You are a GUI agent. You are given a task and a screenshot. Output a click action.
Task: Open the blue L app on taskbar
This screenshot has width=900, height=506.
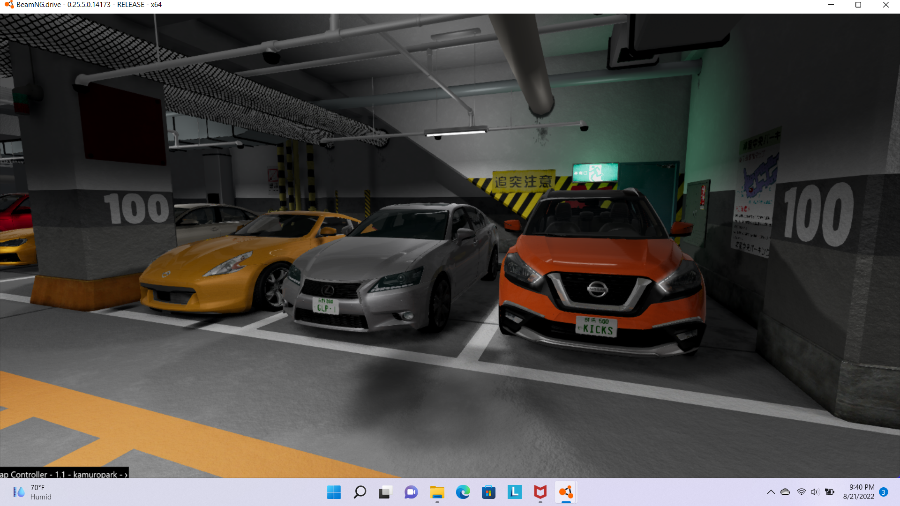pyautogui.click(x=514, y=492)
